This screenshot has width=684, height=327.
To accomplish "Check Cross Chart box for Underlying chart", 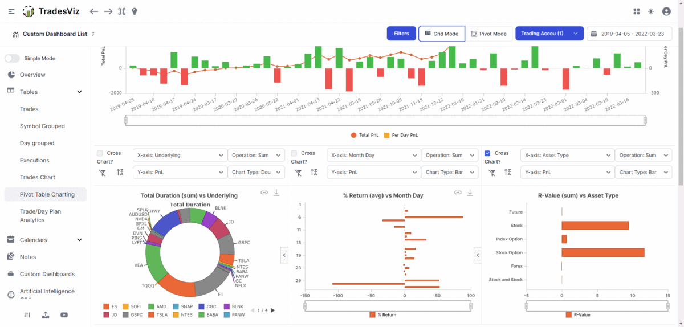I will [100, 153].
